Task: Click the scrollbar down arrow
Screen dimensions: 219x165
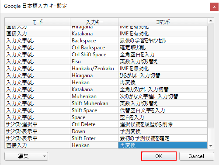Action: click(x=211, y=145)
